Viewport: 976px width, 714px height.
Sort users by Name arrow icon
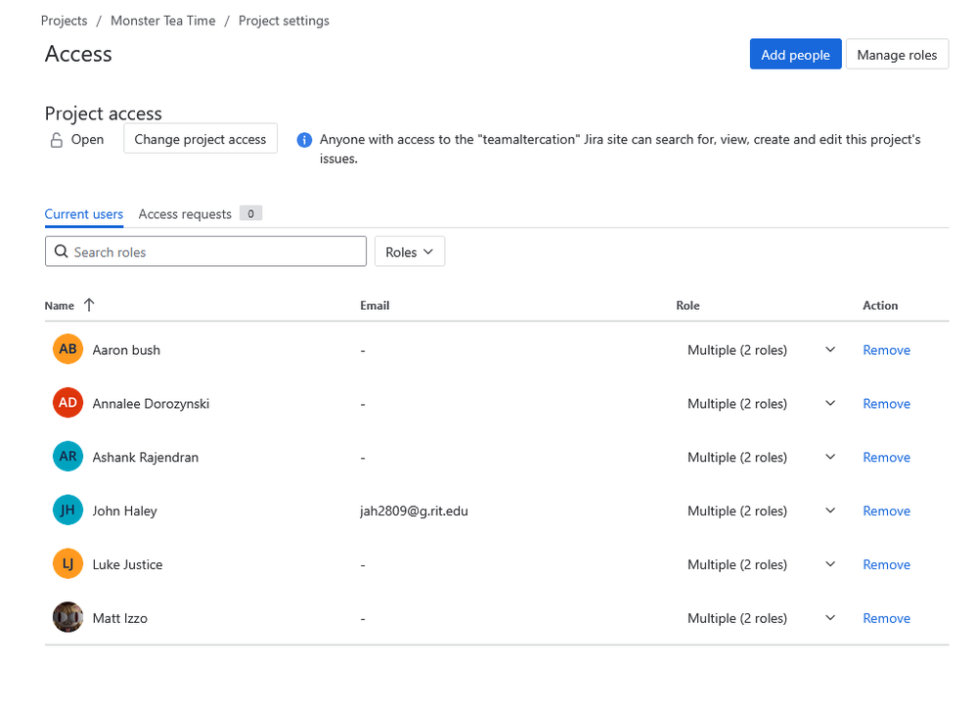[89, 305]
